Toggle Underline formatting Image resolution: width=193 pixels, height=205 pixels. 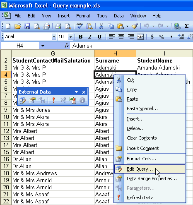click(x=99, y=37)
